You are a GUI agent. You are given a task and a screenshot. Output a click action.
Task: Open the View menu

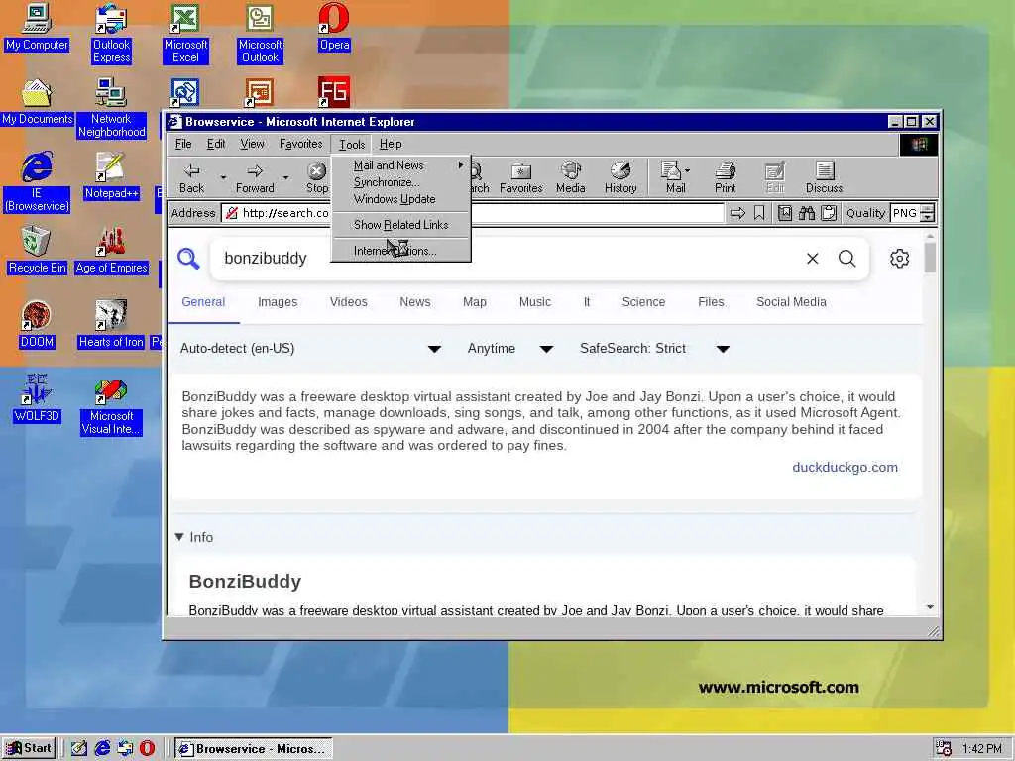(x=252, y=144)
